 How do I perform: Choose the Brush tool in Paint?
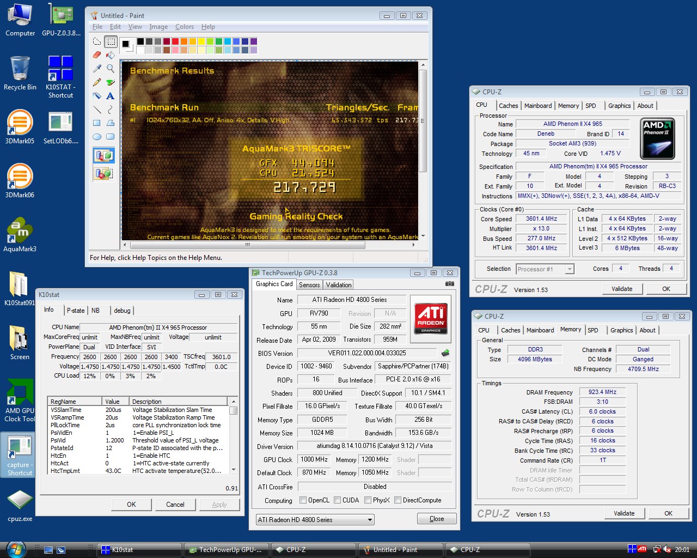[111, 82]
